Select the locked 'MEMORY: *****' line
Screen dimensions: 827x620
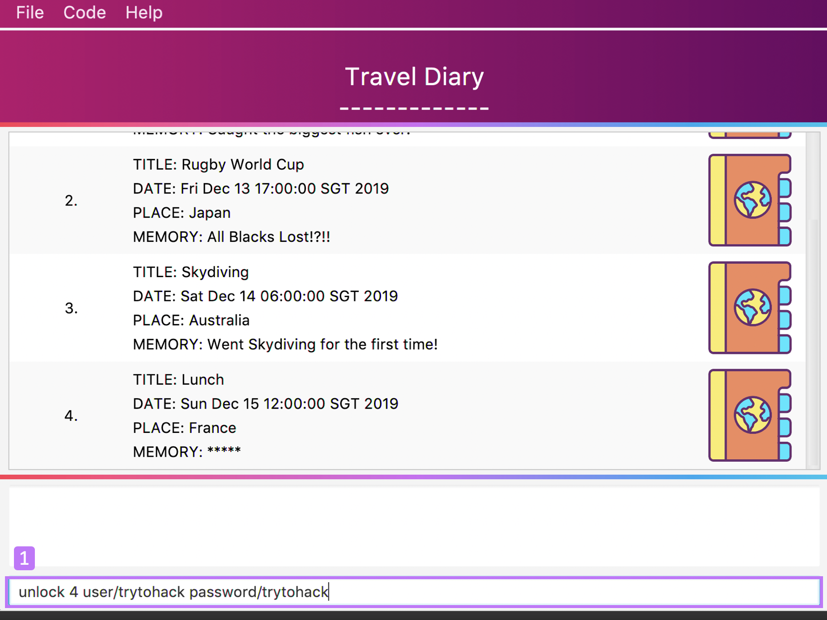pyautogui.click(x=187, y=452)
